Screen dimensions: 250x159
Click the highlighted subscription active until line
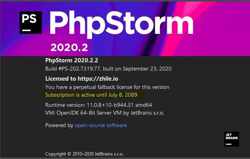91,95
